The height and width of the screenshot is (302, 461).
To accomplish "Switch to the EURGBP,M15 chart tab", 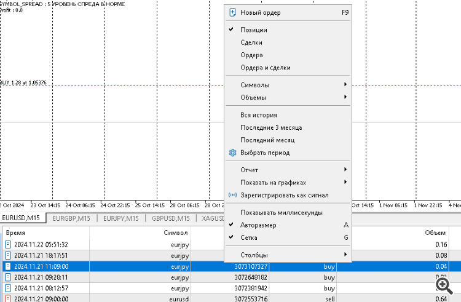I will click(x=71, y=218).
